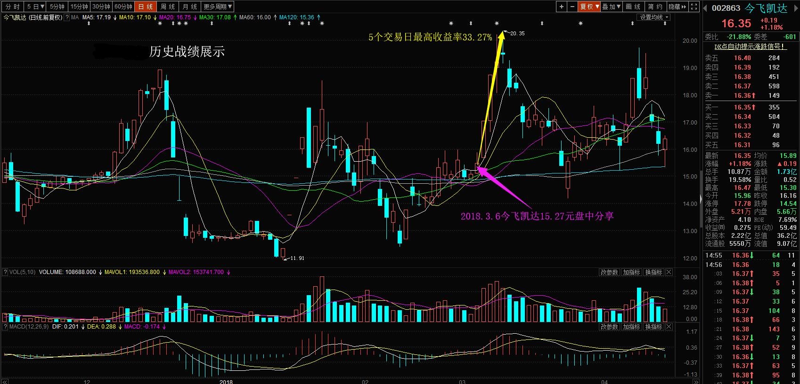
Task: Select the 15分钟 timeframe
Action: [79, 7]
